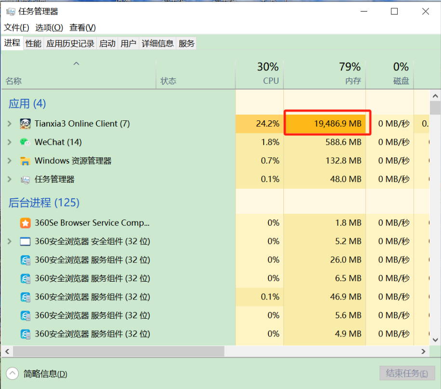This screenshot has width=441, height=389.
Task: Select the 360Se Browser Service Comp... row name
Action: click(92, 223)
